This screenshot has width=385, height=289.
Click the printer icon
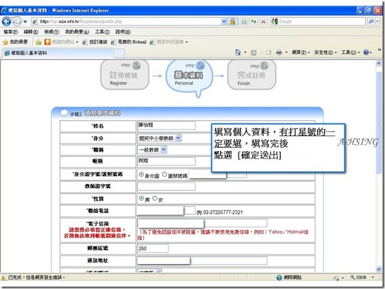279,53
